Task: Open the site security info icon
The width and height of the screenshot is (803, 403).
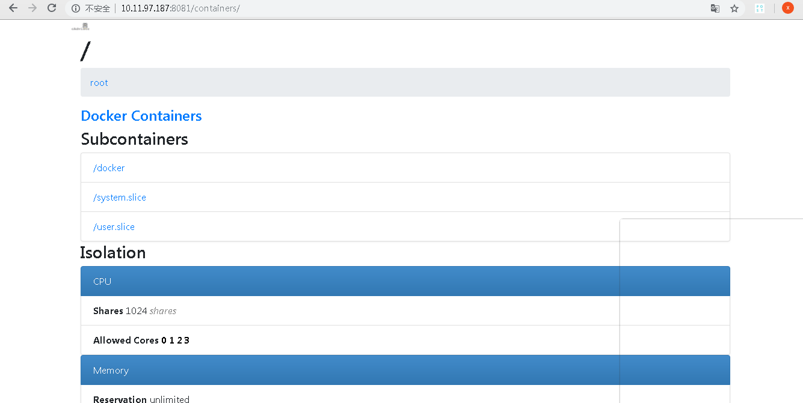Action: click(76, 8)
